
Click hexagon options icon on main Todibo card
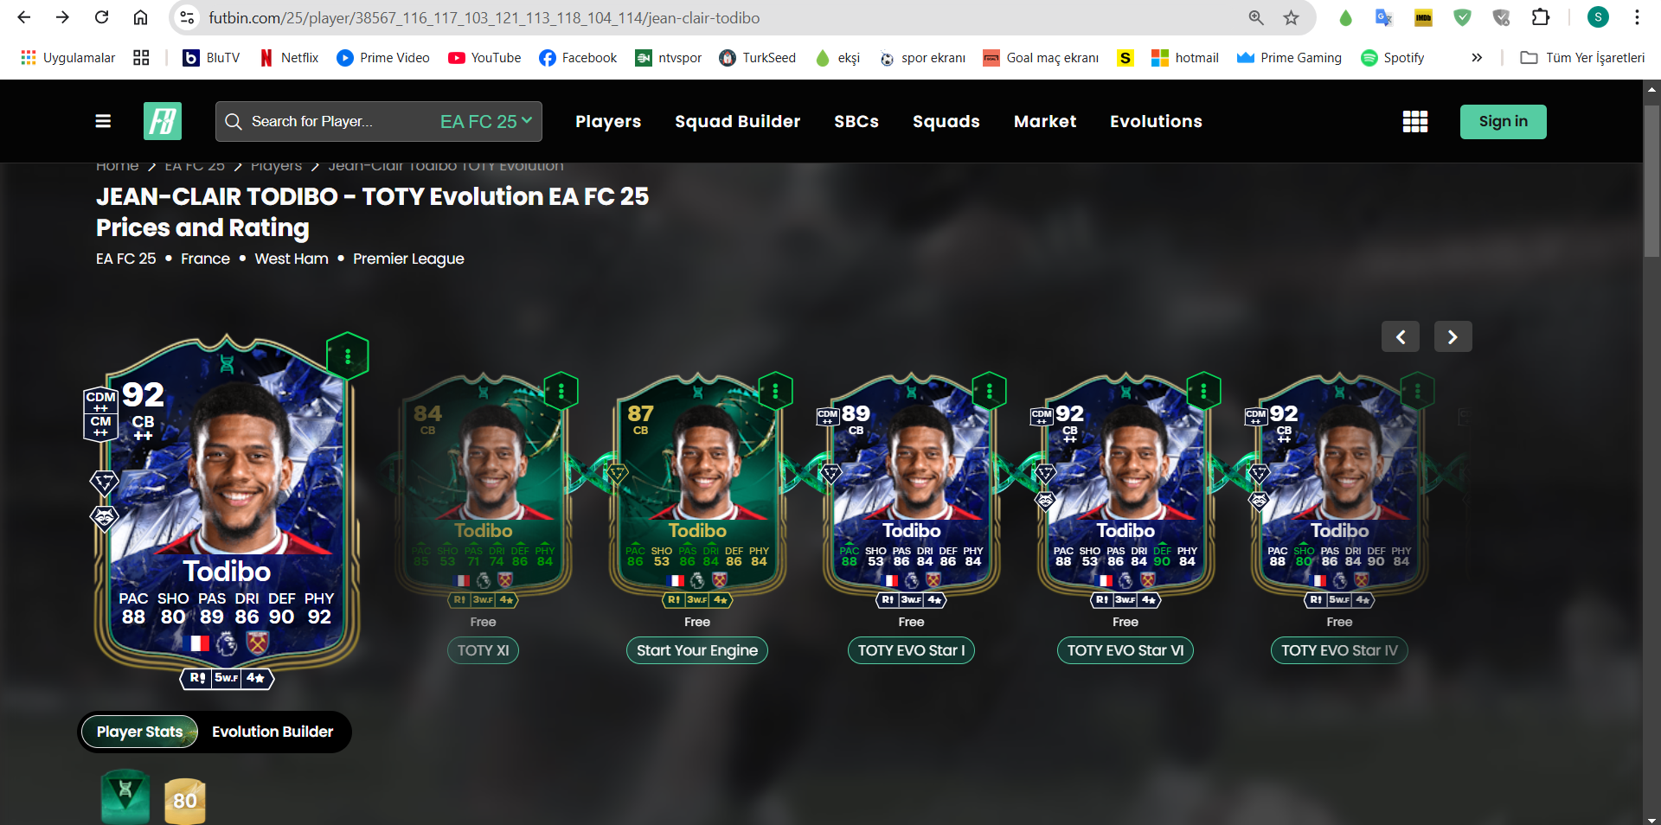tap(348, 355)
